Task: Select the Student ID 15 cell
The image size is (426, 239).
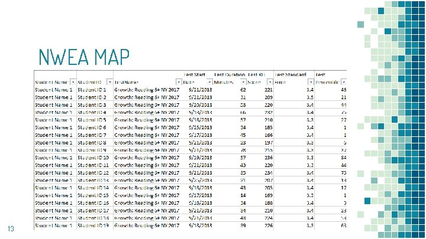Action: click(x=93, y=195)
